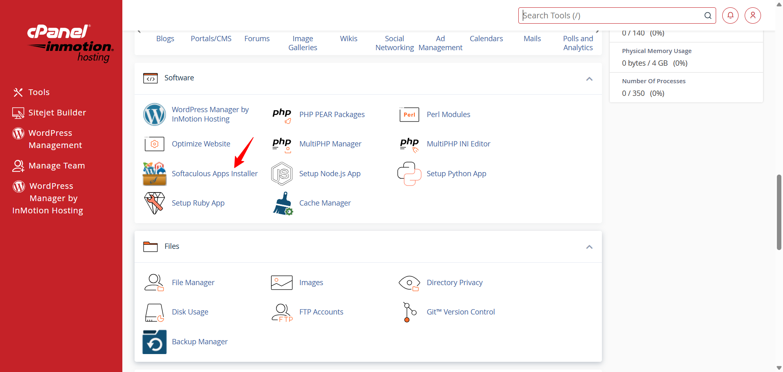This screenshot has width=783, height=372.
Task: Click the Images icon
Action: tap(282, 283)
